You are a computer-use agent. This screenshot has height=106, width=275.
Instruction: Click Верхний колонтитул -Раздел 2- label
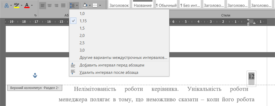click(x=35, y=88)
